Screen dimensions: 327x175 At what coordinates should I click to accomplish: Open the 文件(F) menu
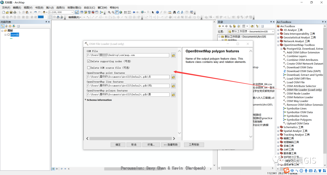point(6,8)
